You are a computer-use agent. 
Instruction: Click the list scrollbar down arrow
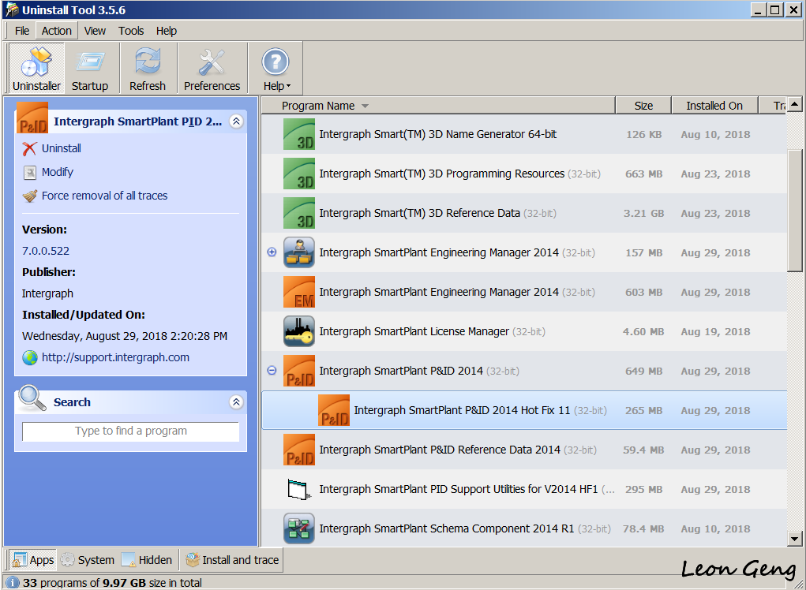(795, 540)
